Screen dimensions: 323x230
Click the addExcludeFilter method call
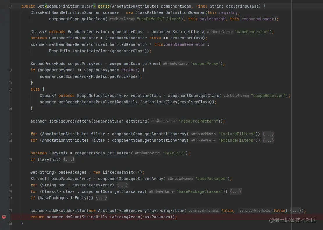tap(68, 211)
